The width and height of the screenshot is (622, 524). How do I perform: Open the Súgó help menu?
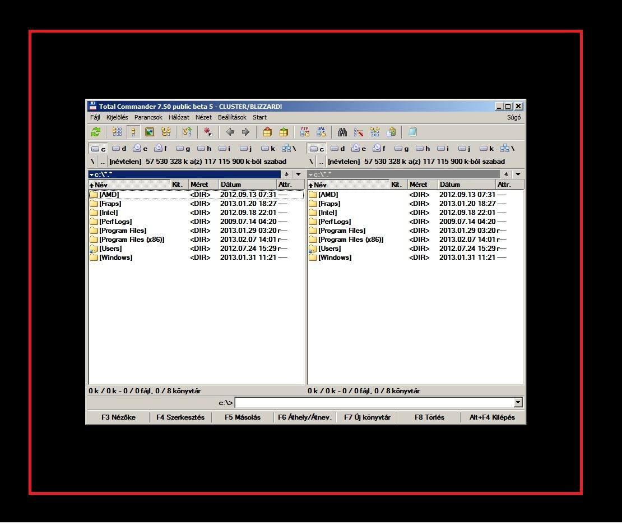click(514, 117)
